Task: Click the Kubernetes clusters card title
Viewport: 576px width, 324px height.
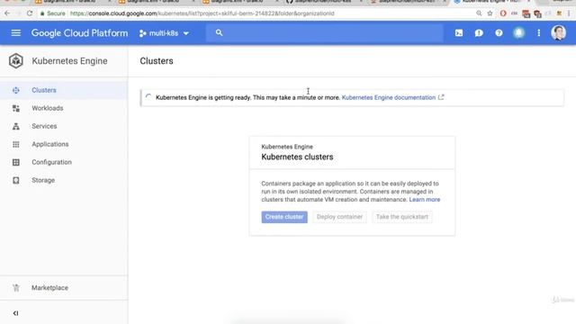Action: coord(297,157)
